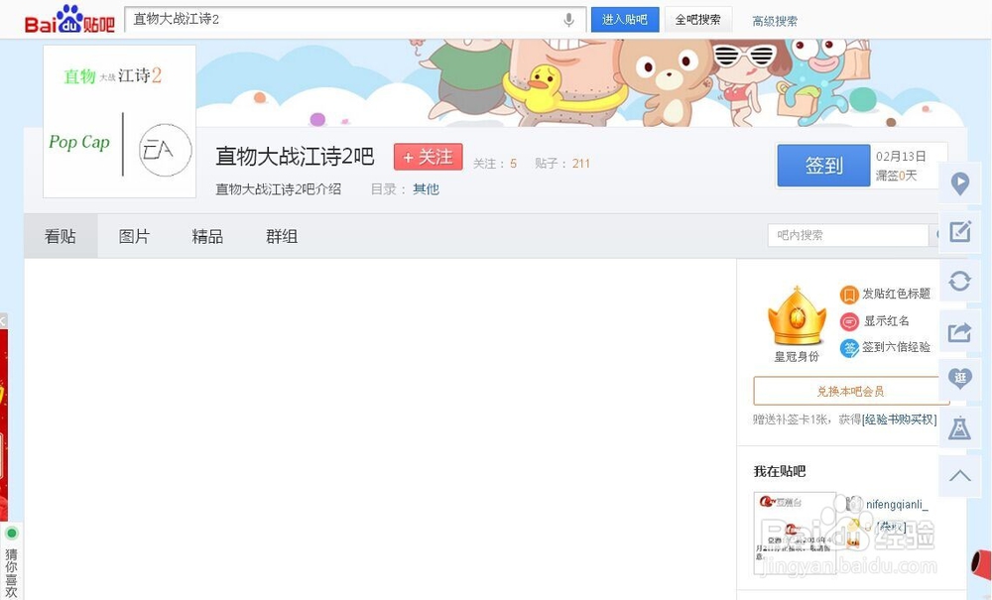
Task: Click the orange 发贴红色标题 icon
Action: click(849, 294)
